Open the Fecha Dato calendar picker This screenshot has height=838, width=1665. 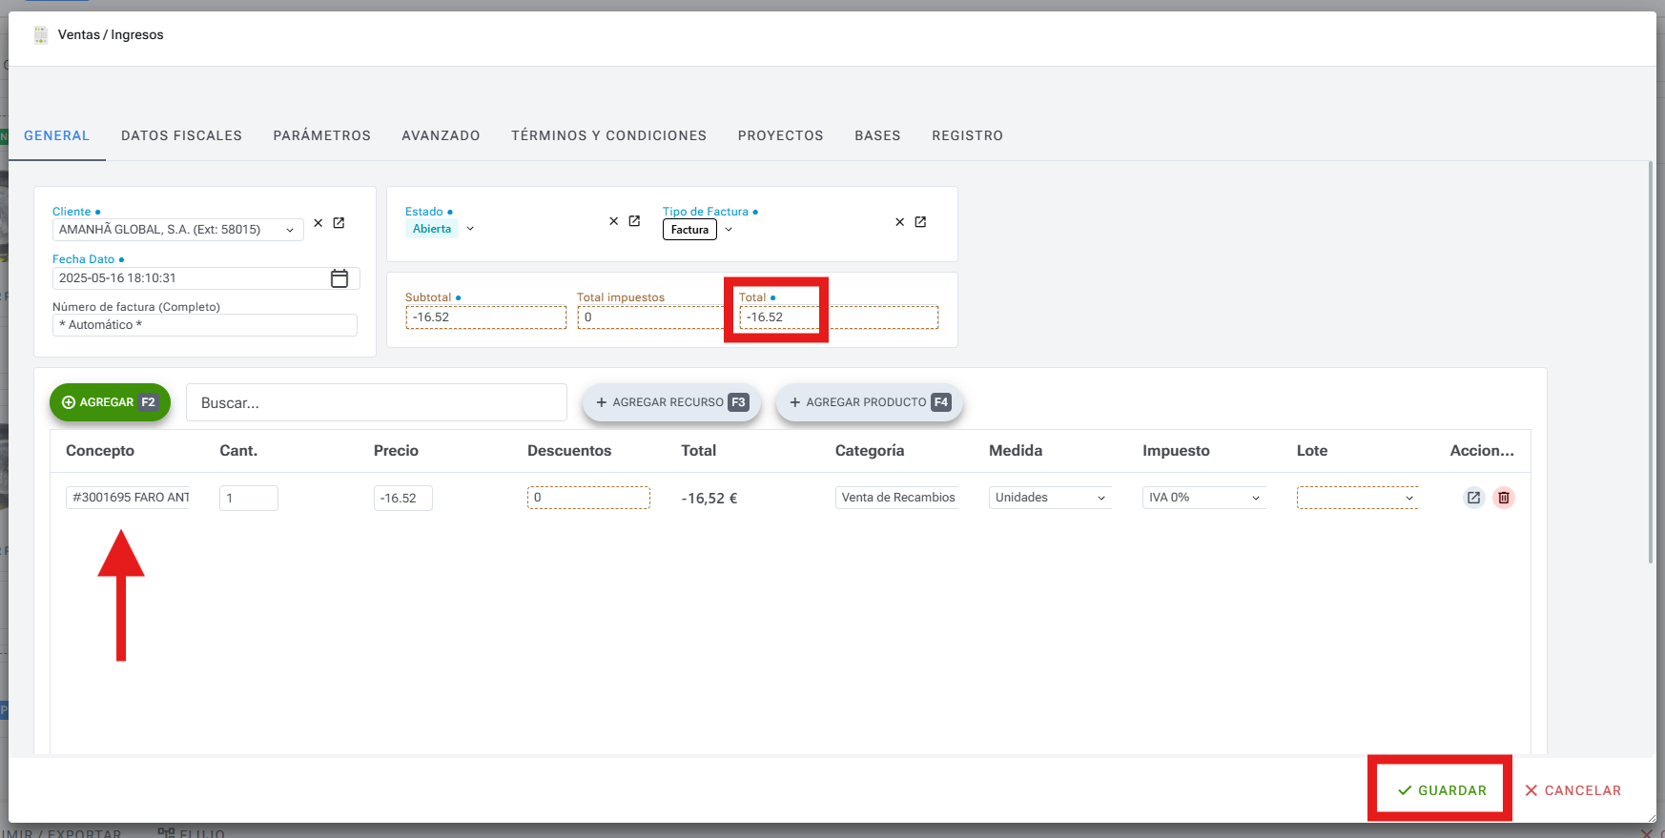(x=339, y=278)
